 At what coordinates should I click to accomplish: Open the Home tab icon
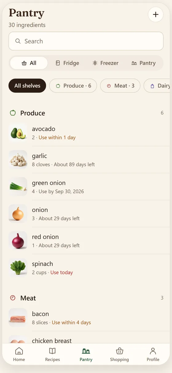click(x=19, y=351)
